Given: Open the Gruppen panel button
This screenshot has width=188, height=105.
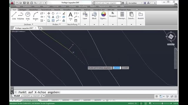Looking at the screenshot, I should point(113,15).
